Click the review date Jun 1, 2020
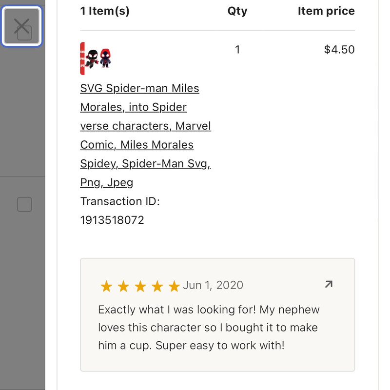The width and height of the screenshot is (390, 390). coord(213,285)
